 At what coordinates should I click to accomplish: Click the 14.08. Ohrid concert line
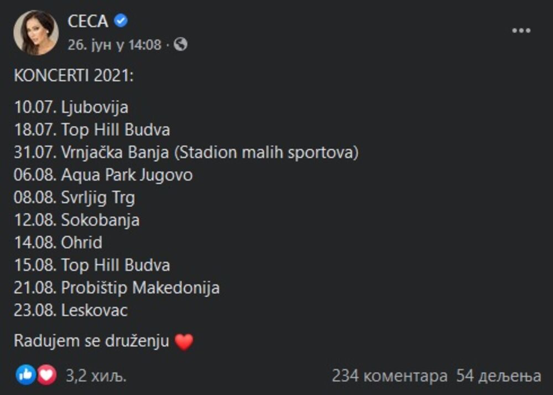58,242
